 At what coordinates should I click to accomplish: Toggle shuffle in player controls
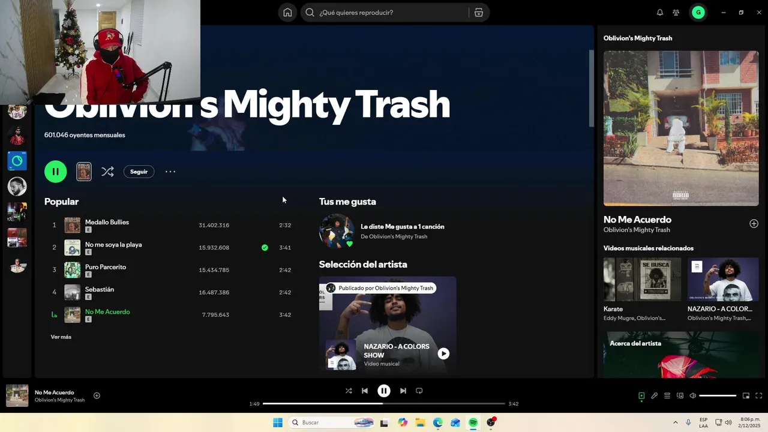349,391
